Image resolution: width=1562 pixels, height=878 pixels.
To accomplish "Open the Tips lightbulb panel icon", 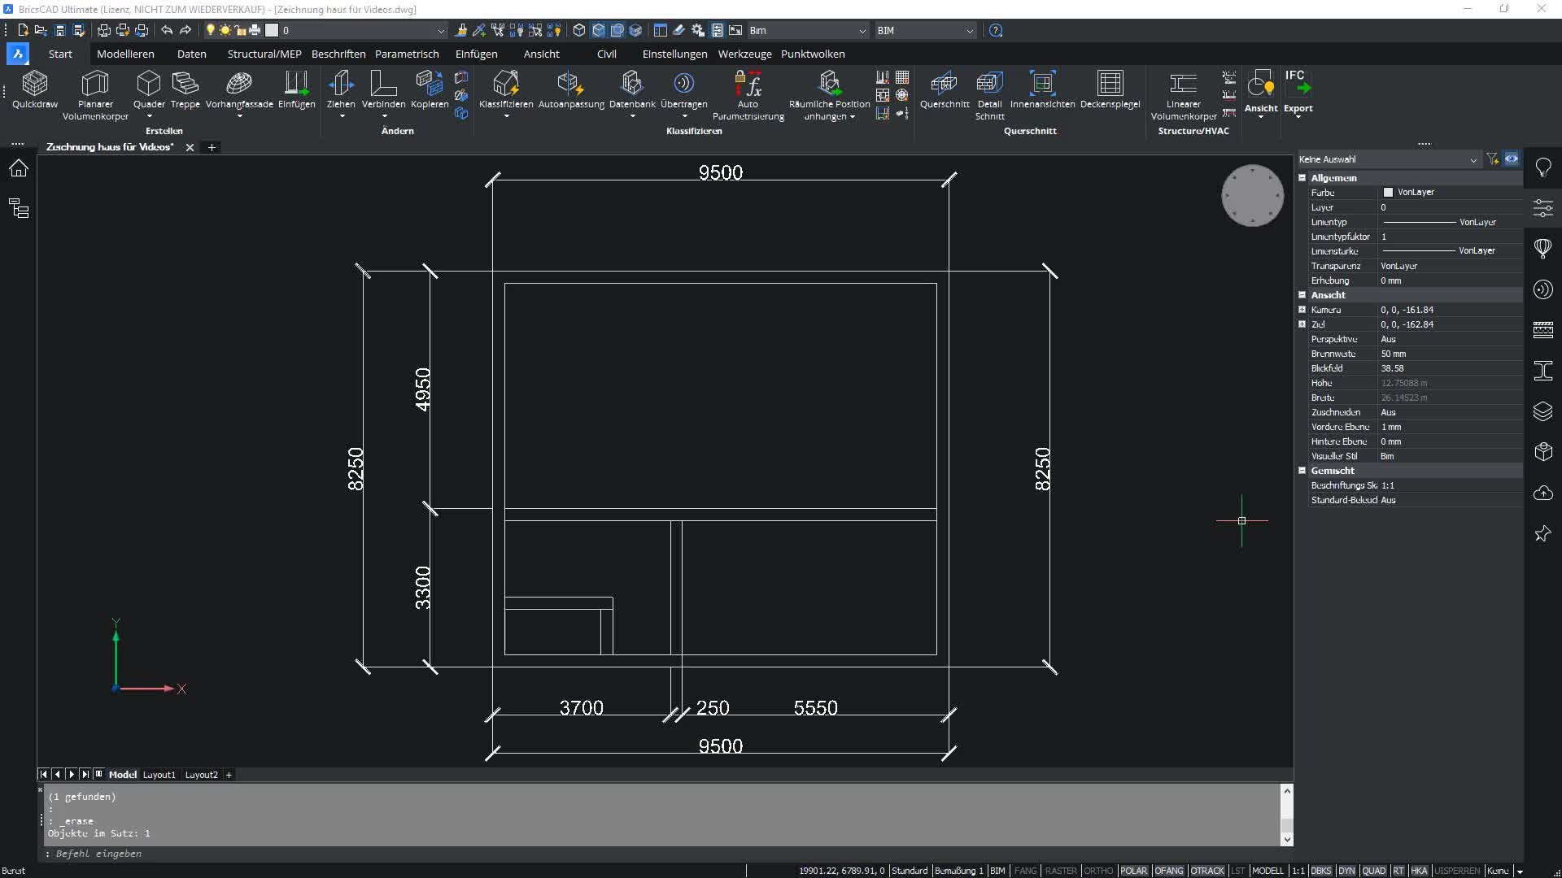I will pyautogui.click(x=1542, y=167).
